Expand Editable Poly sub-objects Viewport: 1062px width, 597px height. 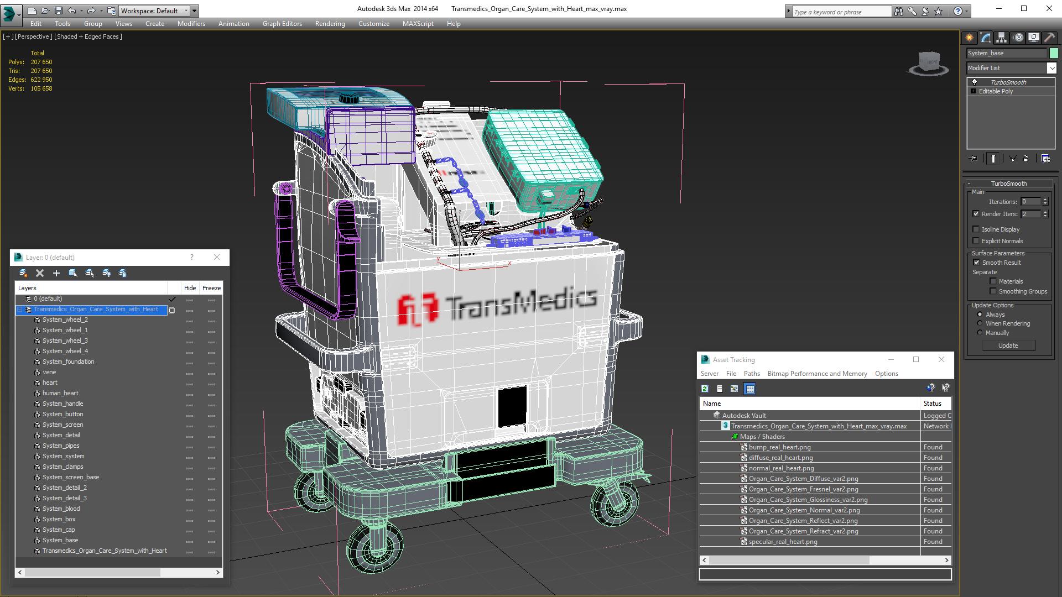tap(973, 91)
